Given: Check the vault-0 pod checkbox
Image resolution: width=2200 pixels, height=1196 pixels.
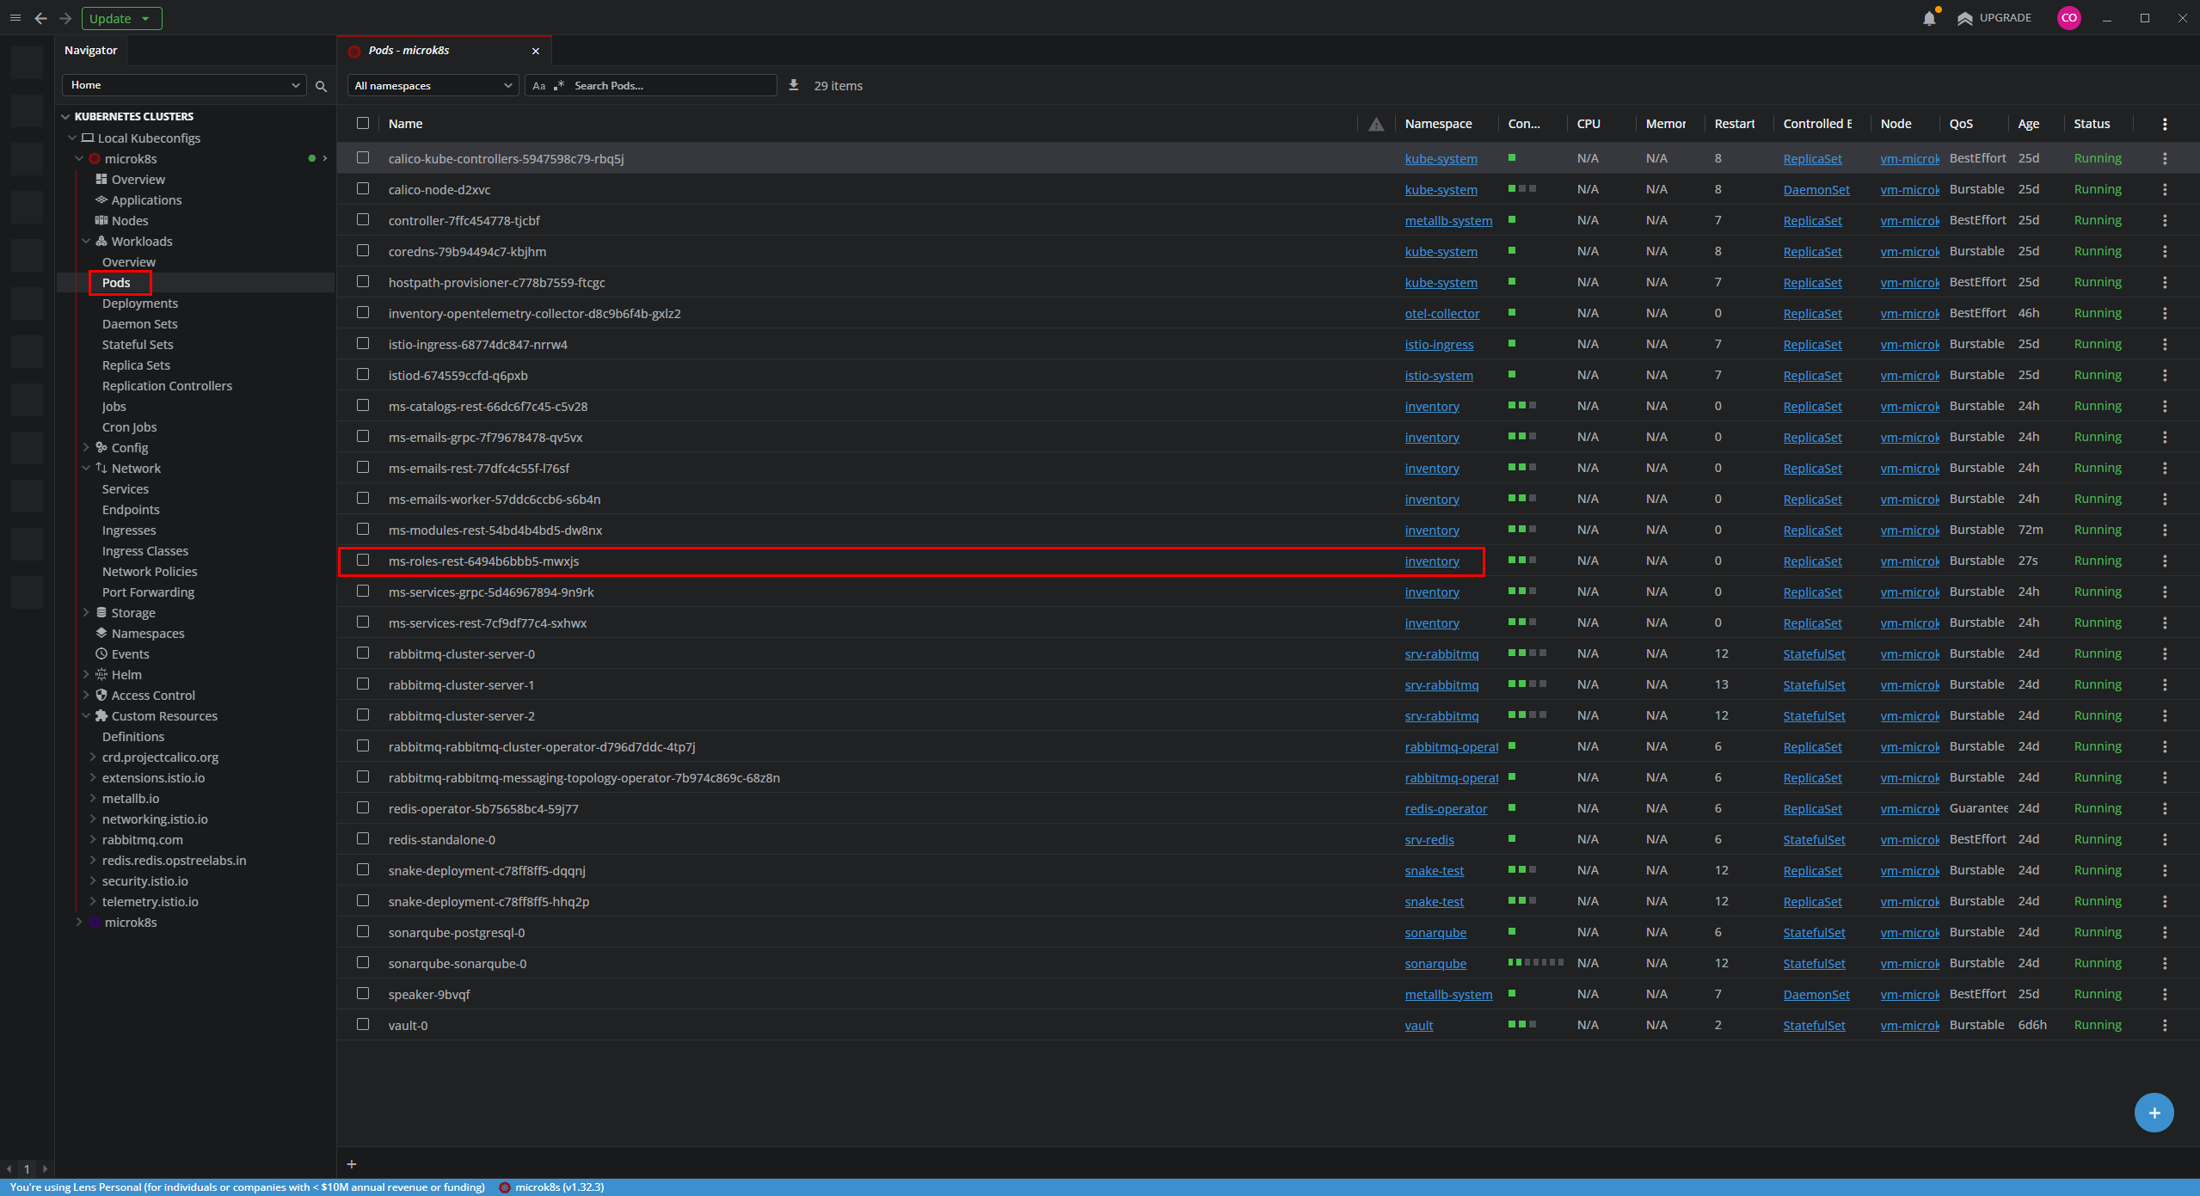Looking at the screenshot, I should coord(363,1024).
